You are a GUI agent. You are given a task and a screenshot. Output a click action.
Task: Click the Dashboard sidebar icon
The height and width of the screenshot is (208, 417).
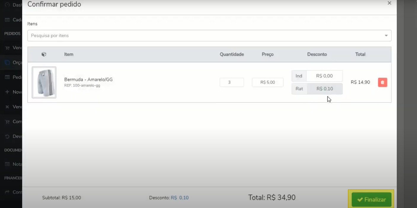pyautogui.click(x=7, y=5)
